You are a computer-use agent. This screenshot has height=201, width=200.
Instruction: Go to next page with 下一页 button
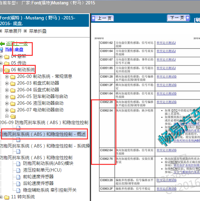tap(178, 18)
